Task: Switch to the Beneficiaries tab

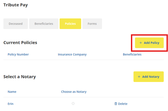Action: click(44, 24)
